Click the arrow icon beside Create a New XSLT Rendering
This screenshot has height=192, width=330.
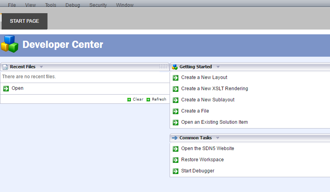coord(176,89)
